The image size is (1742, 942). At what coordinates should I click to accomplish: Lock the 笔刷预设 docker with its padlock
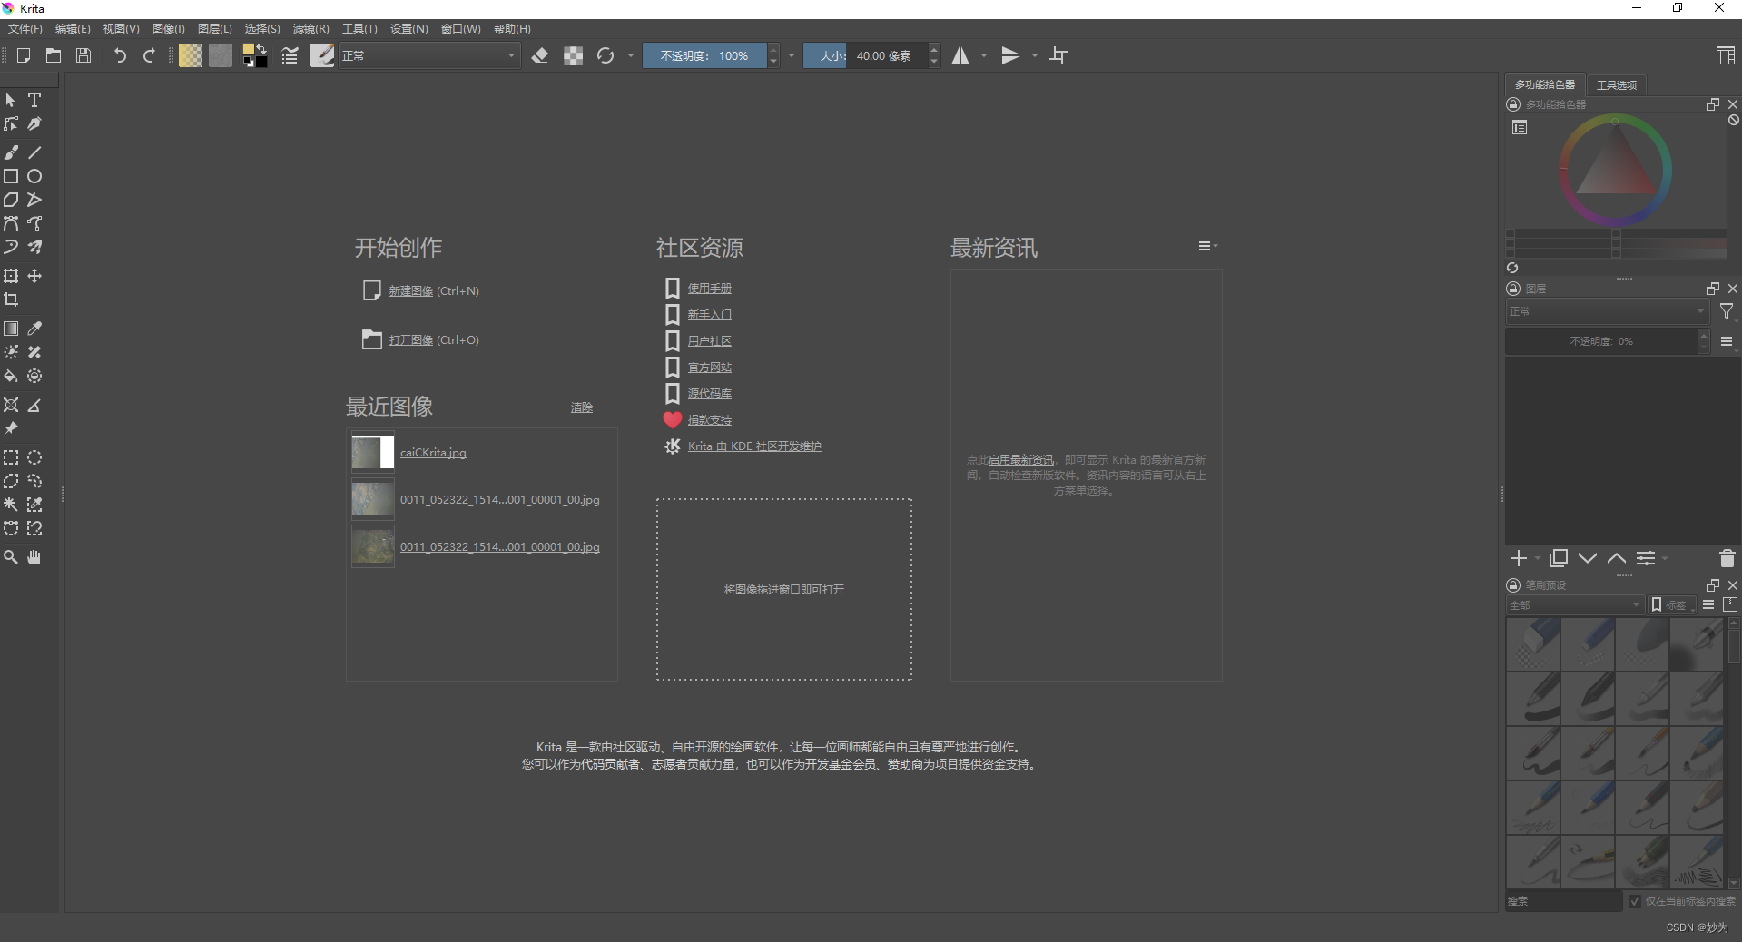click(1512, 584)
